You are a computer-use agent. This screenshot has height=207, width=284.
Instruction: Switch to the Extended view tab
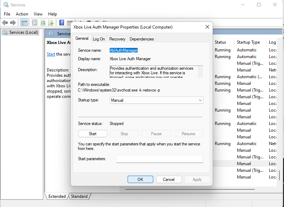[x=57, y=196]
